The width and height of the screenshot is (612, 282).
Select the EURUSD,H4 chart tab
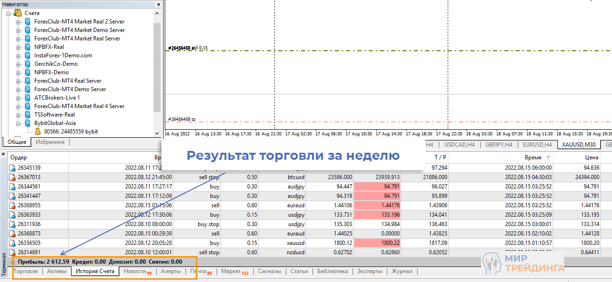(536, 145)
